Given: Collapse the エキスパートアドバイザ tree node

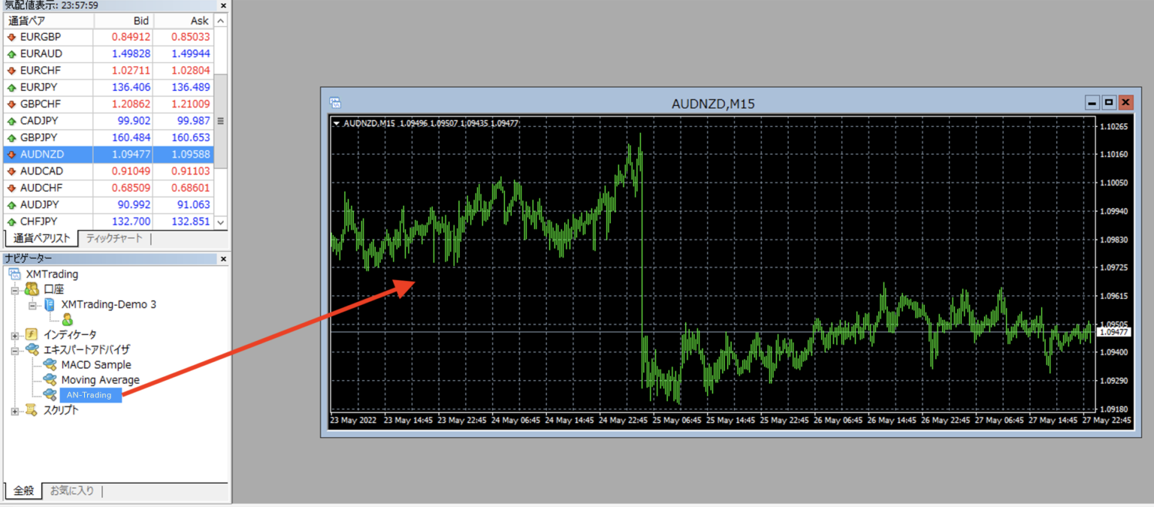Looking at the screenshot, I should [x=15, y=350].
